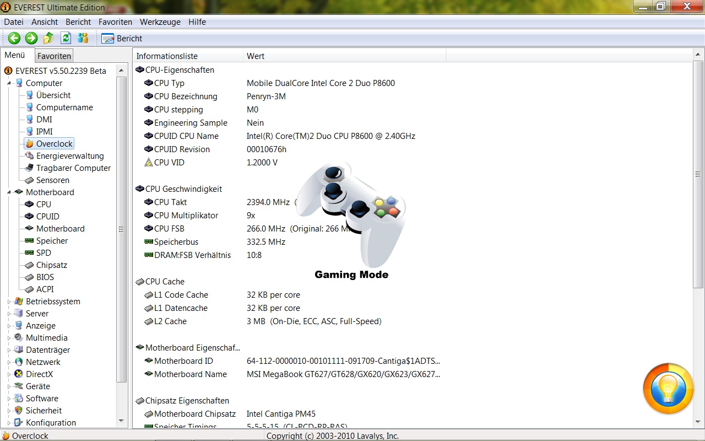Select the CPU Typ row
Viewport: 705px width, 441px height.
(290, 83)
